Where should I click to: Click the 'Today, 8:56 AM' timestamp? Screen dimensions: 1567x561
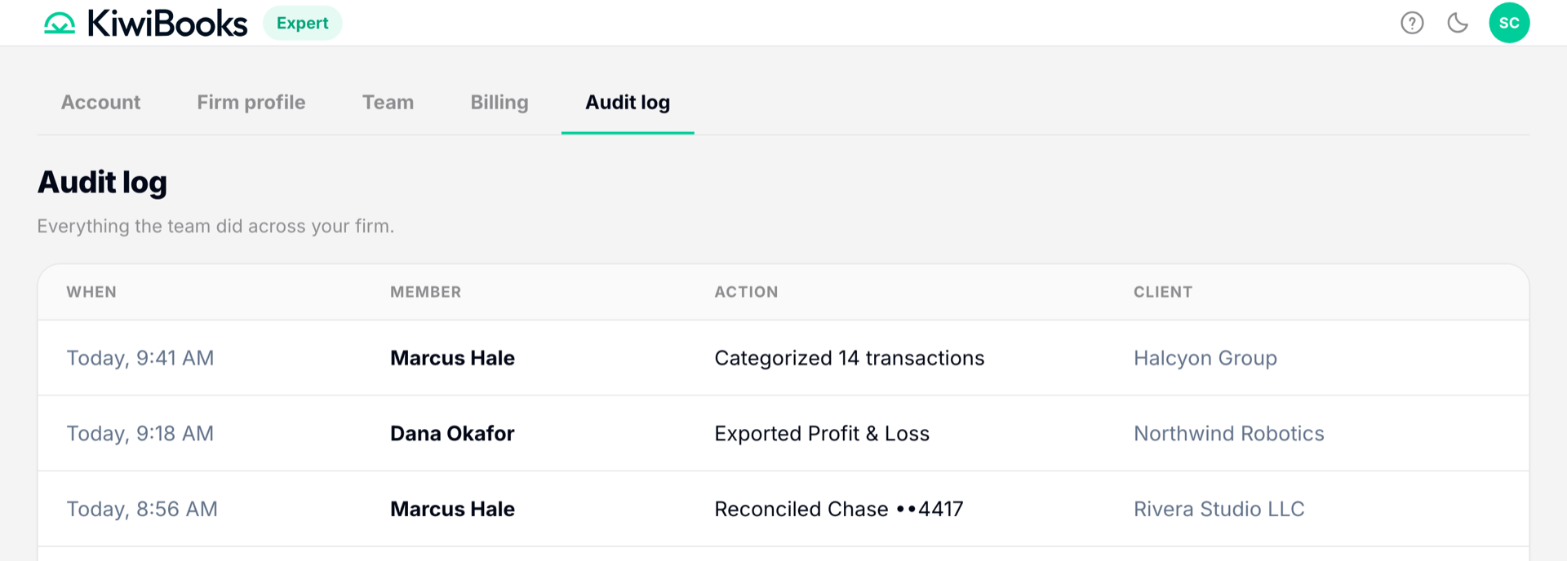142,509
